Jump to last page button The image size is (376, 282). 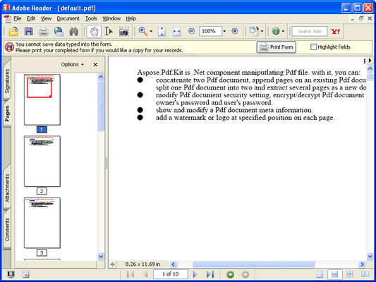[x=210, y=274]
